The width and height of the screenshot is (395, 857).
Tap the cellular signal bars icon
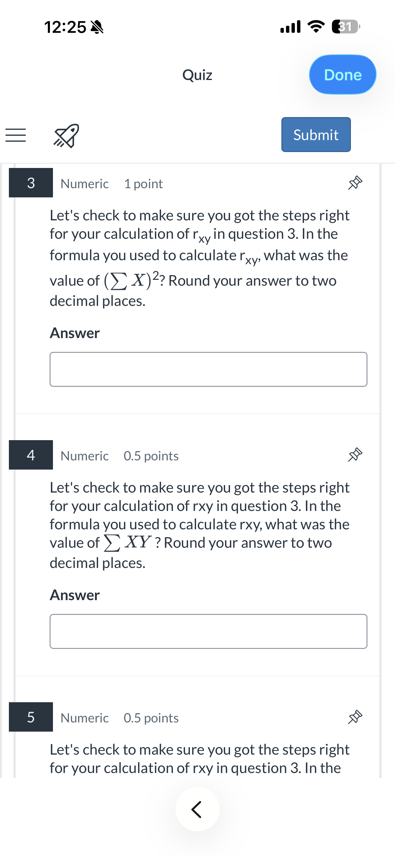290,27
